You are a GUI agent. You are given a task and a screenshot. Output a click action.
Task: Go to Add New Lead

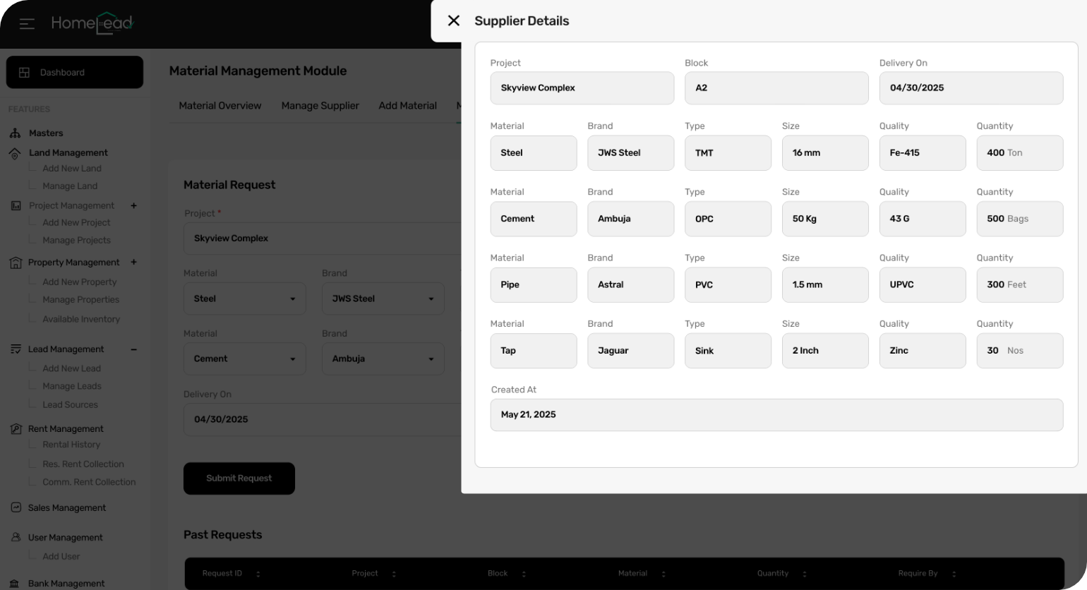pos(71,368)
